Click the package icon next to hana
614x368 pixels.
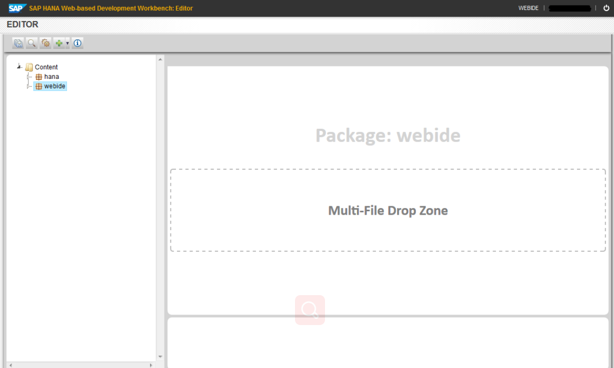[39, 76]
